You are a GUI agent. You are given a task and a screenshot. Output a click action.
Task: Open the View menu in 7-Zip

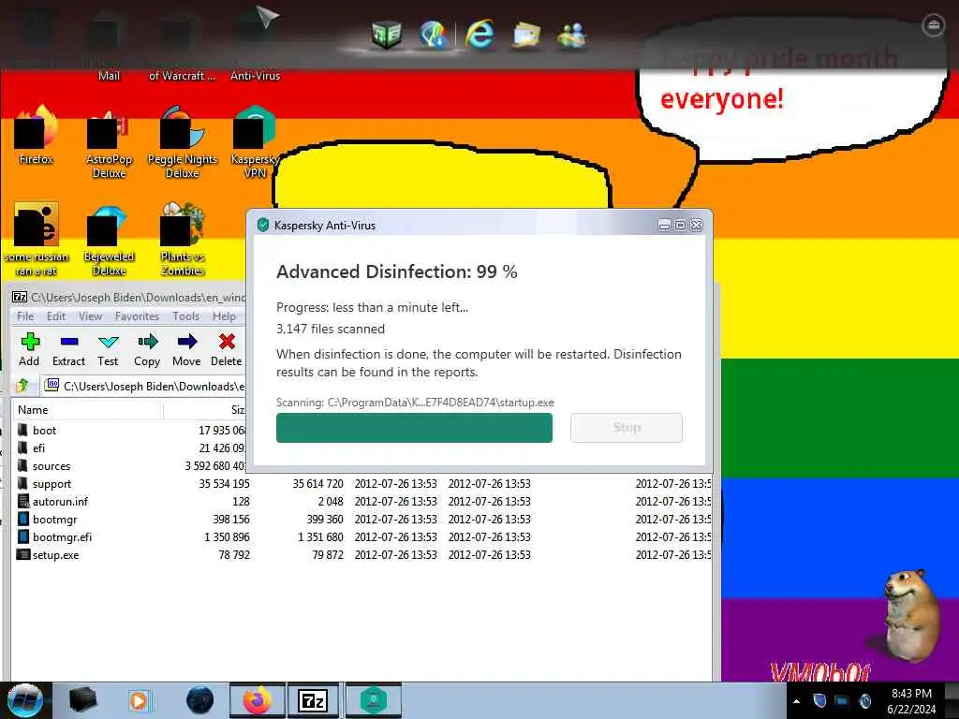90,316
